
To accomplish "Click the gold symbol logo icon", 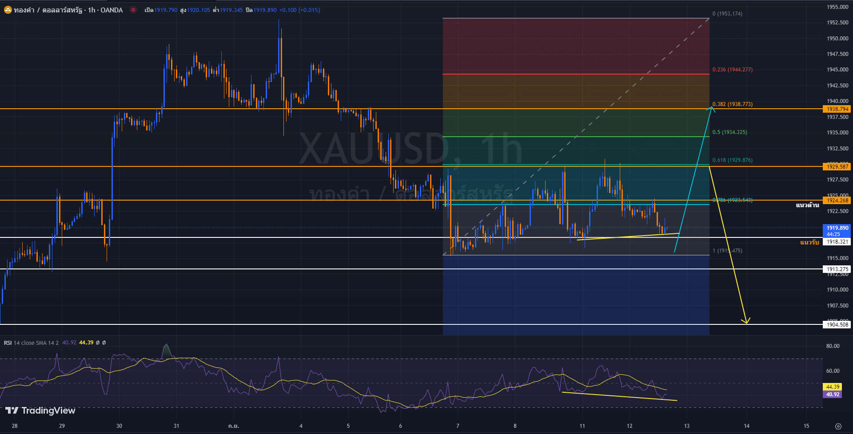I will [8, 10].
